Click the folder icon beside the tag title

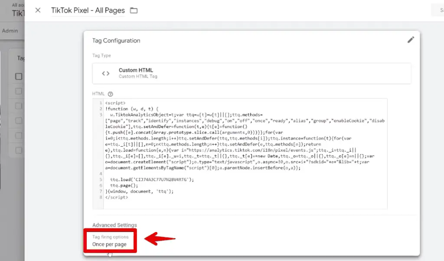134,10
